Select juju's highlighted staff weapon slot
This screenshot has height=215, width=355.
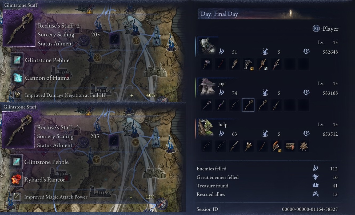pyautogui.click(x=248, y=105)
